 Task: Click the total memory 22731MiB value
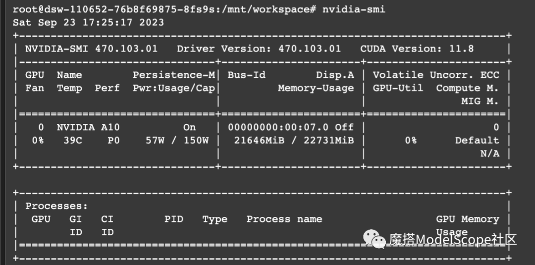pos(328,141)
